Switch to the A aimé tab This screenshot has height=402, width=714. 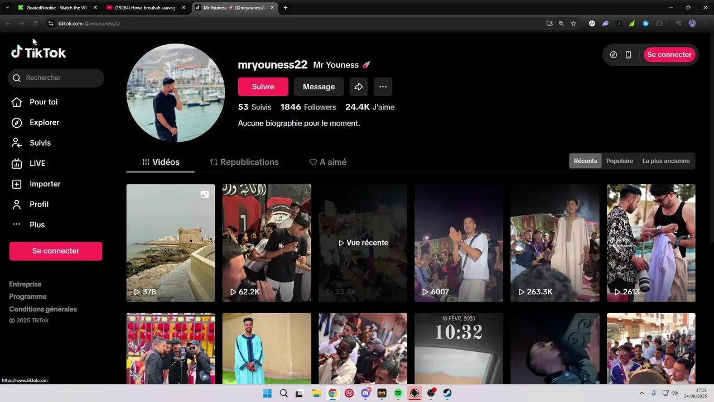coord(328,162)
